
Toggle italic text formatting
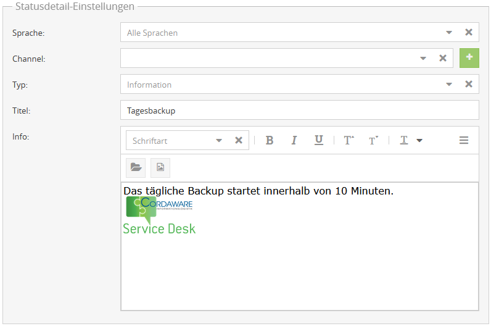(x=294, y=140)
